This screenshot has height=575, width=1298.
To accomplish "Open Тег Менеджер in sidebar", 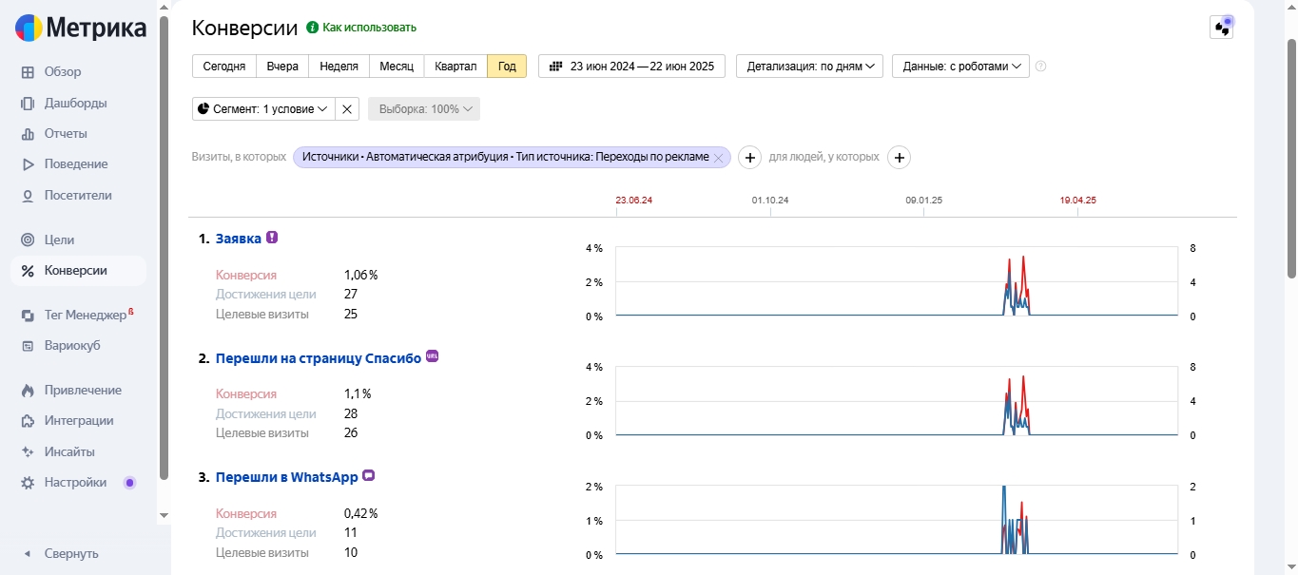I will 85,315.
